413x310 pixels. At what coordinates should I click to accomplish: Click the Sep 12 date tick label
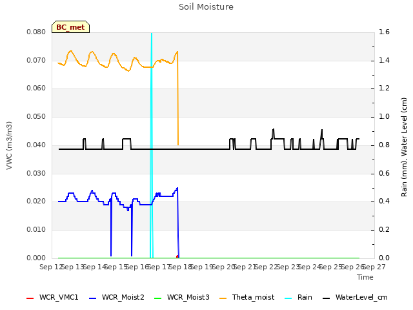[x=51, y=267]
